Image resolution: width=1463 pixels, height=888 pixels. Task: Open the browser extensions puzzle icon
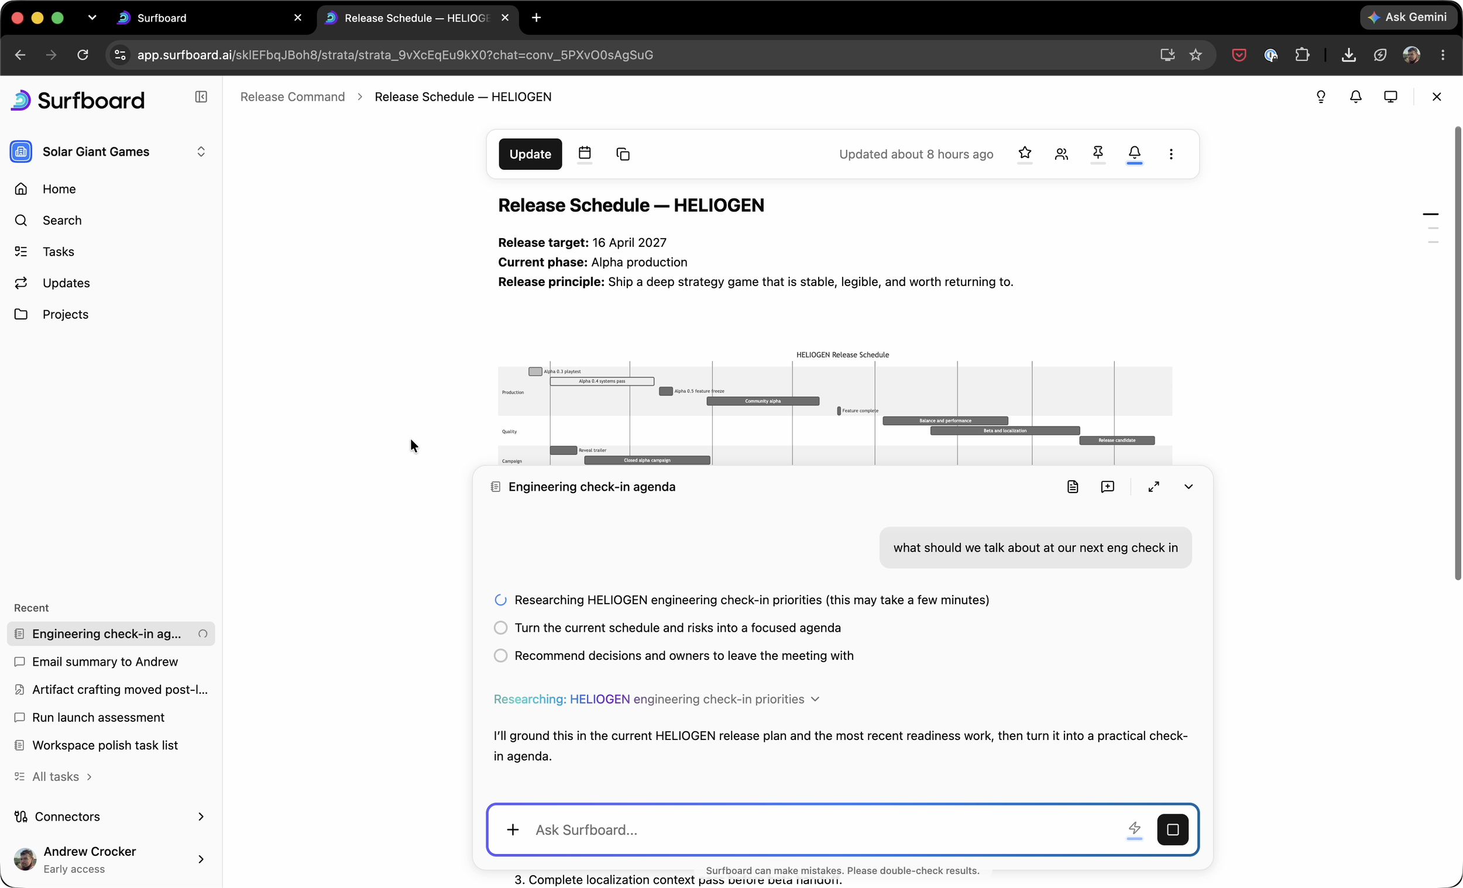coord(1301,54)
